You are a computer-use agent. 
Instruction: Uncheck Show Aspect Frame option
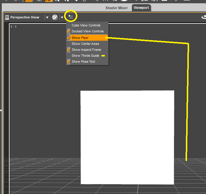tap(87, 50)
